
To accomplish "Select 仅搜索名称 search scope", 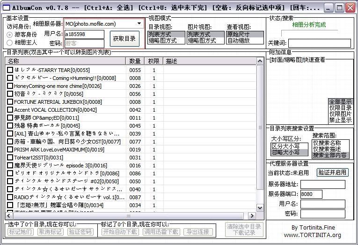I will tap(330, 143).
